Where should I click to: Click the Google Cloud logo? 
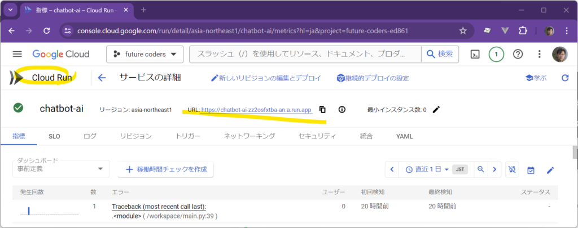[x=61, y=55]
